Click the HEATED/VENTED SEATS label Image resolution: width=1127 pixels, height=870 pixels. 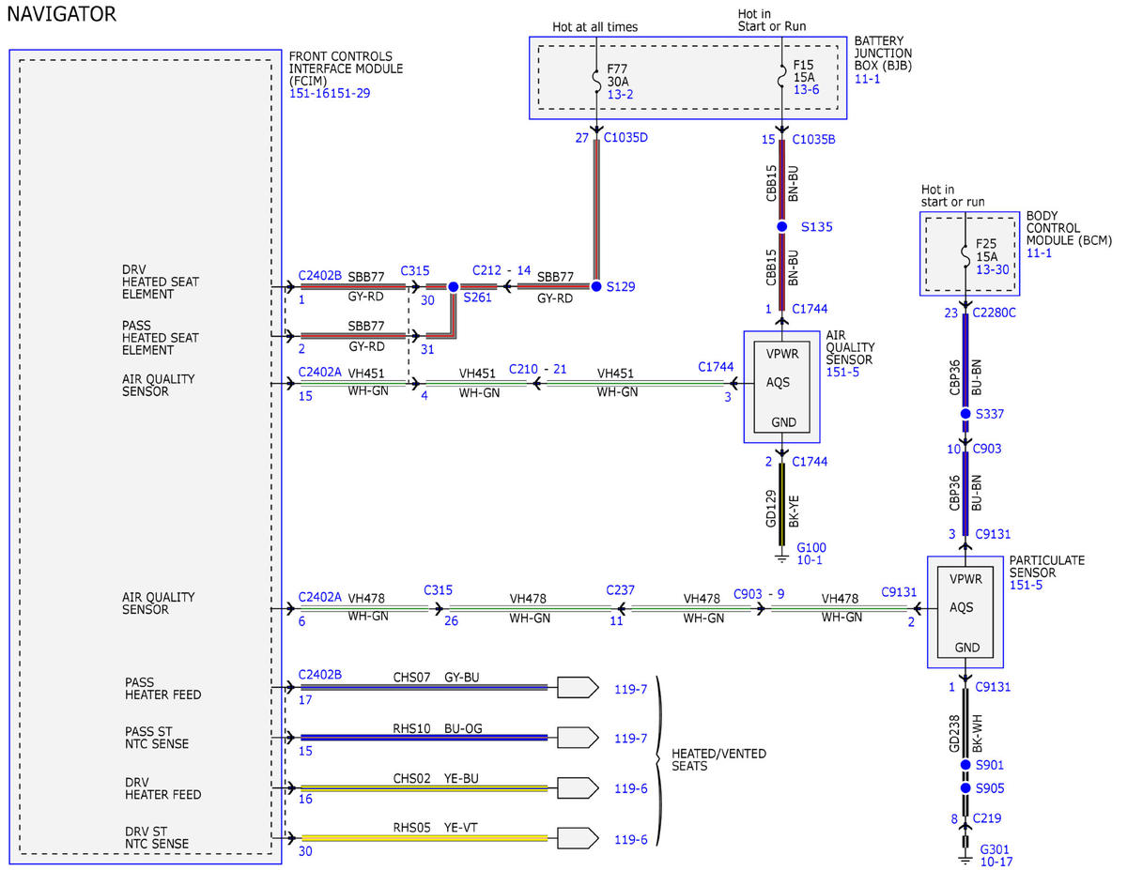719,760
